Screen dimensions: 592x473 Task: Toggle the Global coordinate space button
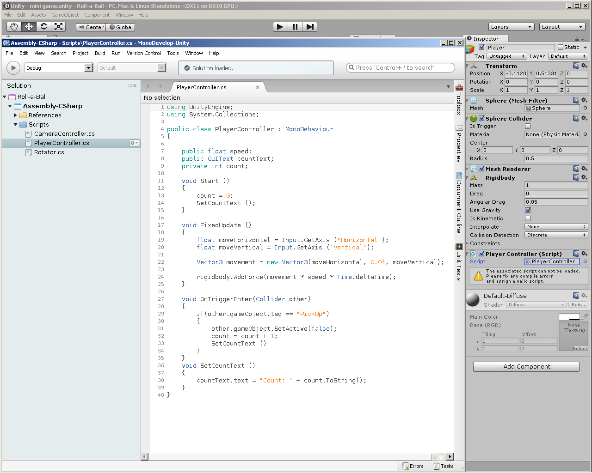(x=121, y=27)
